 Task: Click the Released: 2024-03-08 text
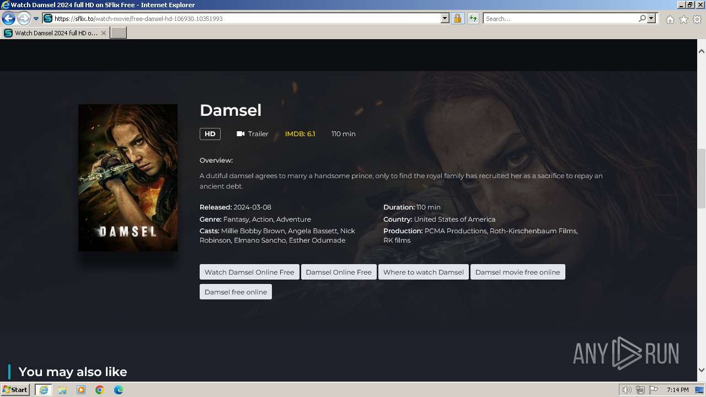pos(236,207)
